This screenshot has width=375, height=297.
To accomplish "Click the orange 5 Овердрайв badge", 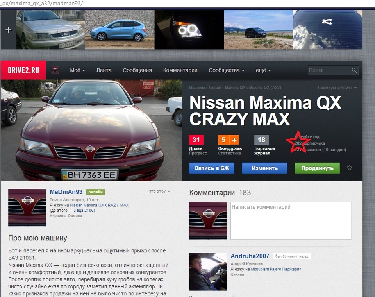I will point(223,140).
